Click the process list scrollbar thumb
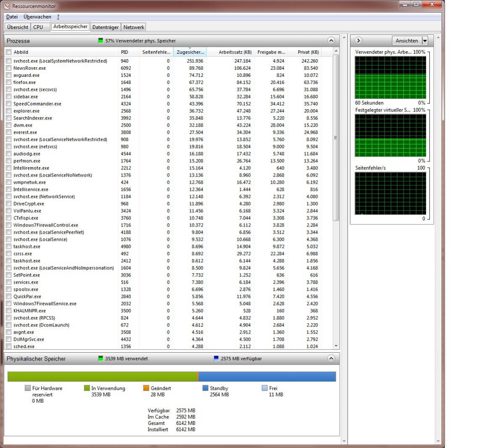 [336, 137]
